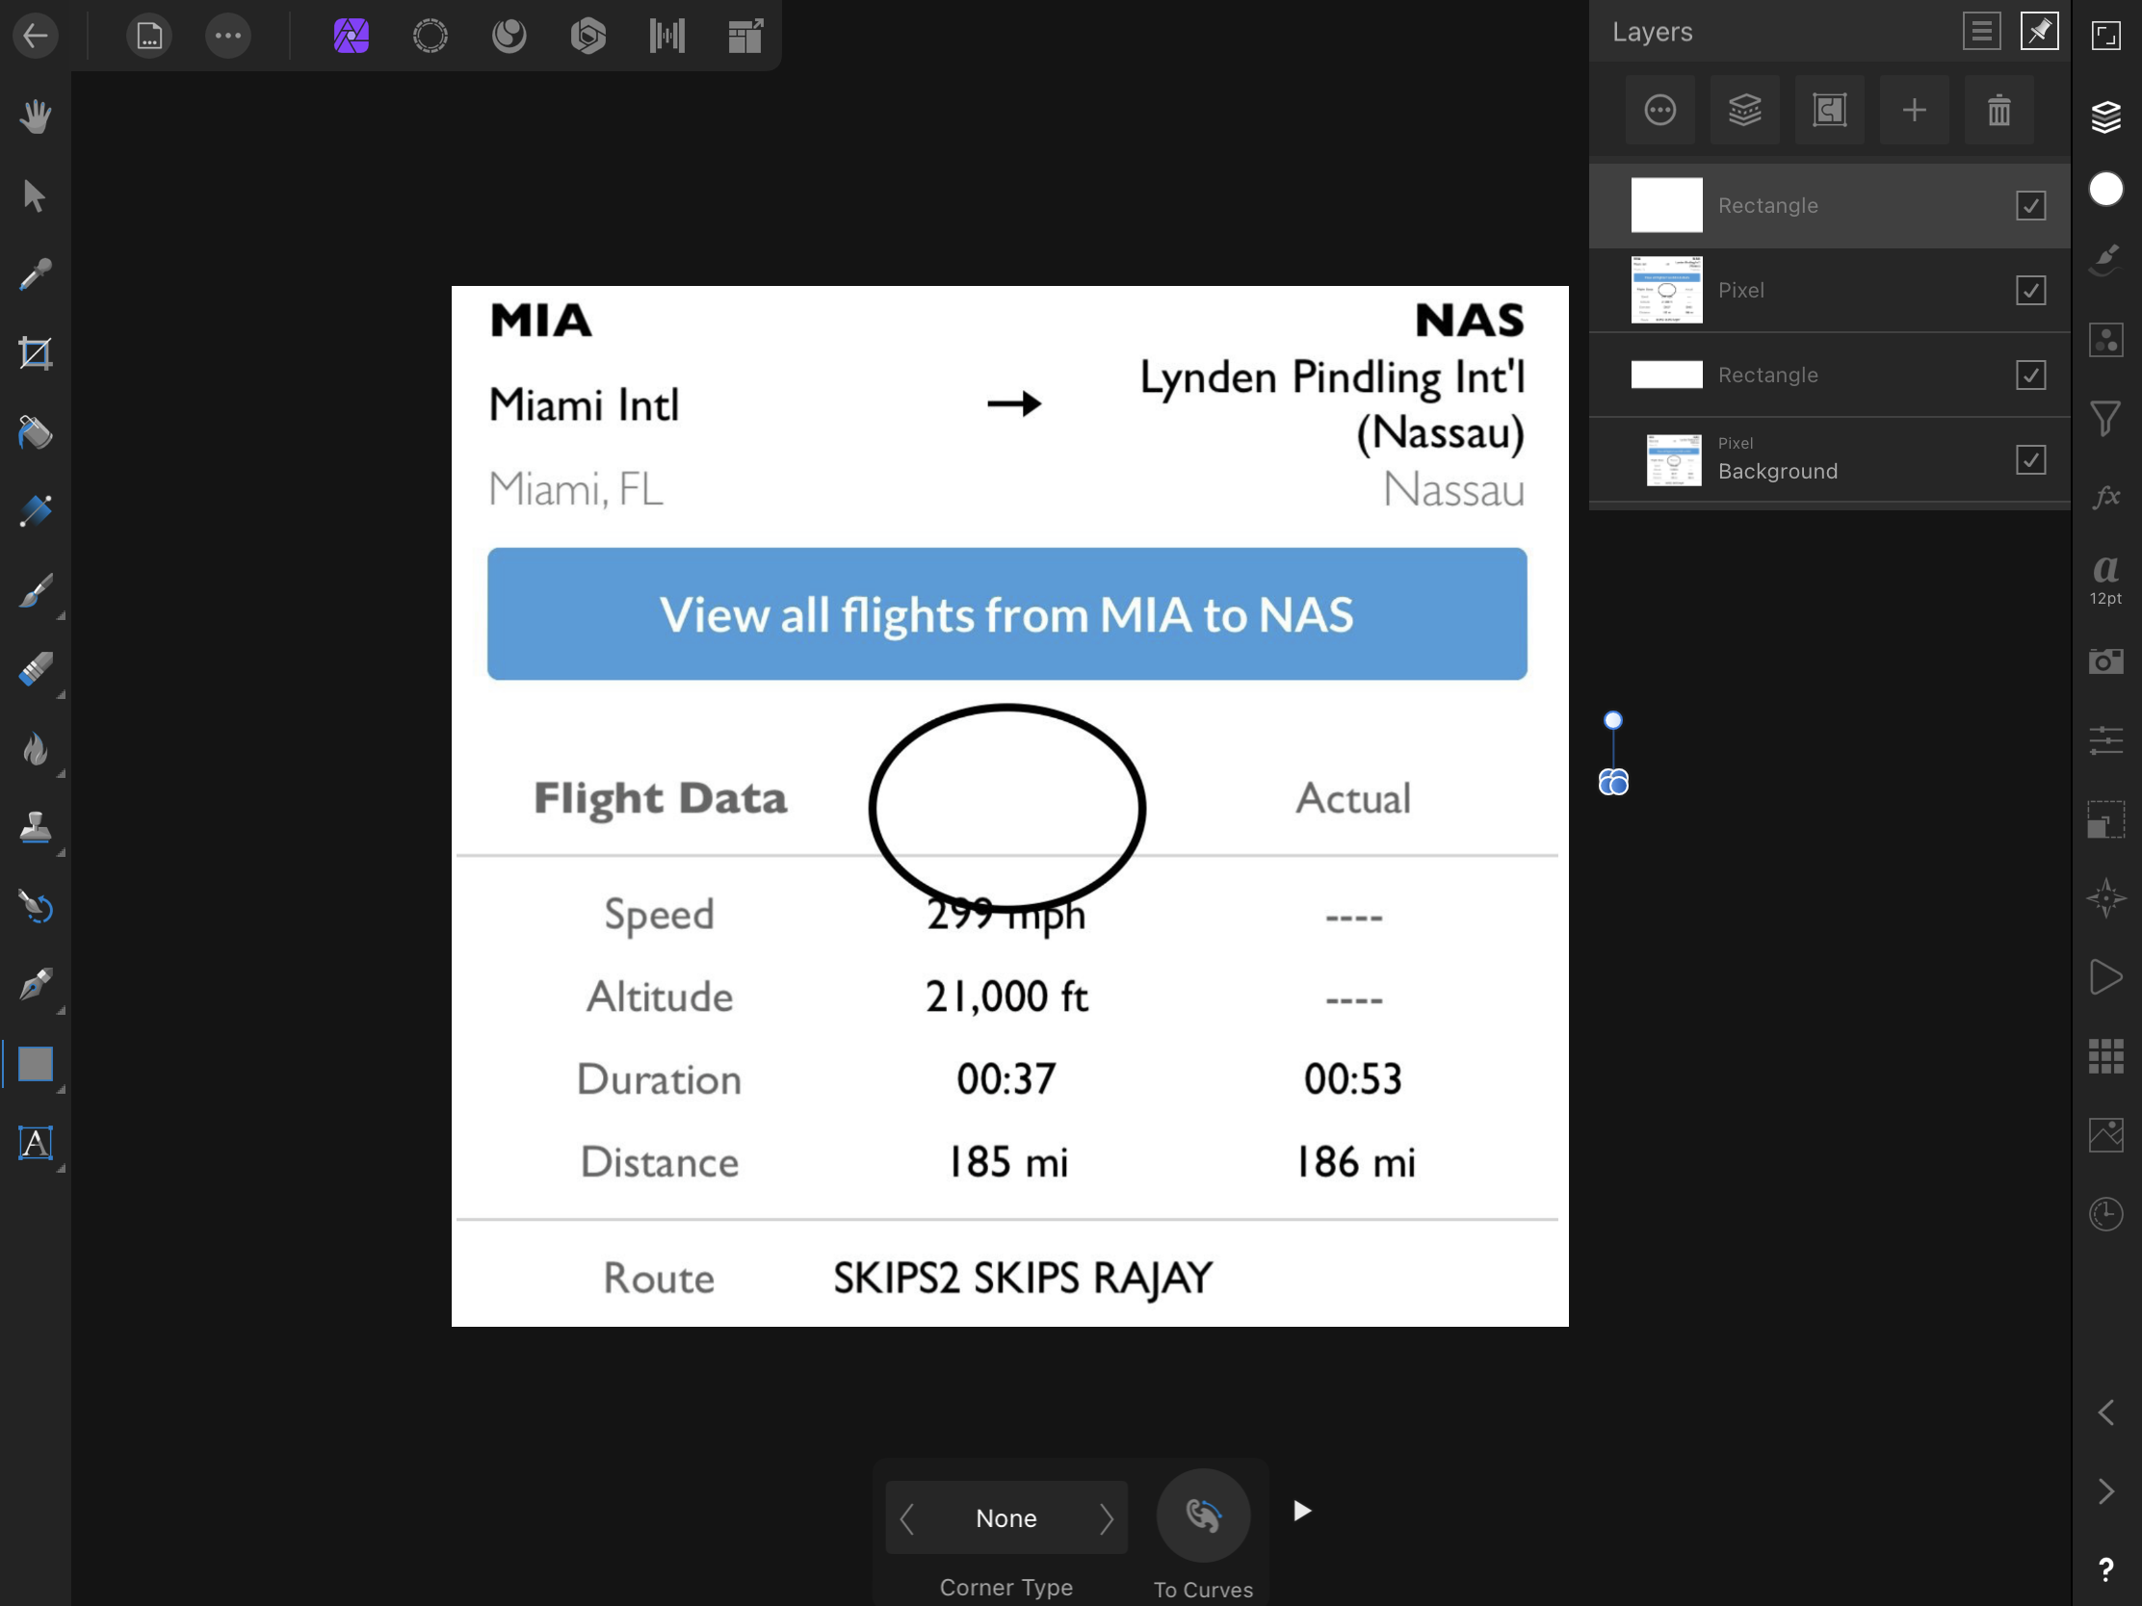Open the Layers studio
Image resolution: width=2142 pixels, height=1606 pixels.
pyautogui.click(x=2106, y=117)
